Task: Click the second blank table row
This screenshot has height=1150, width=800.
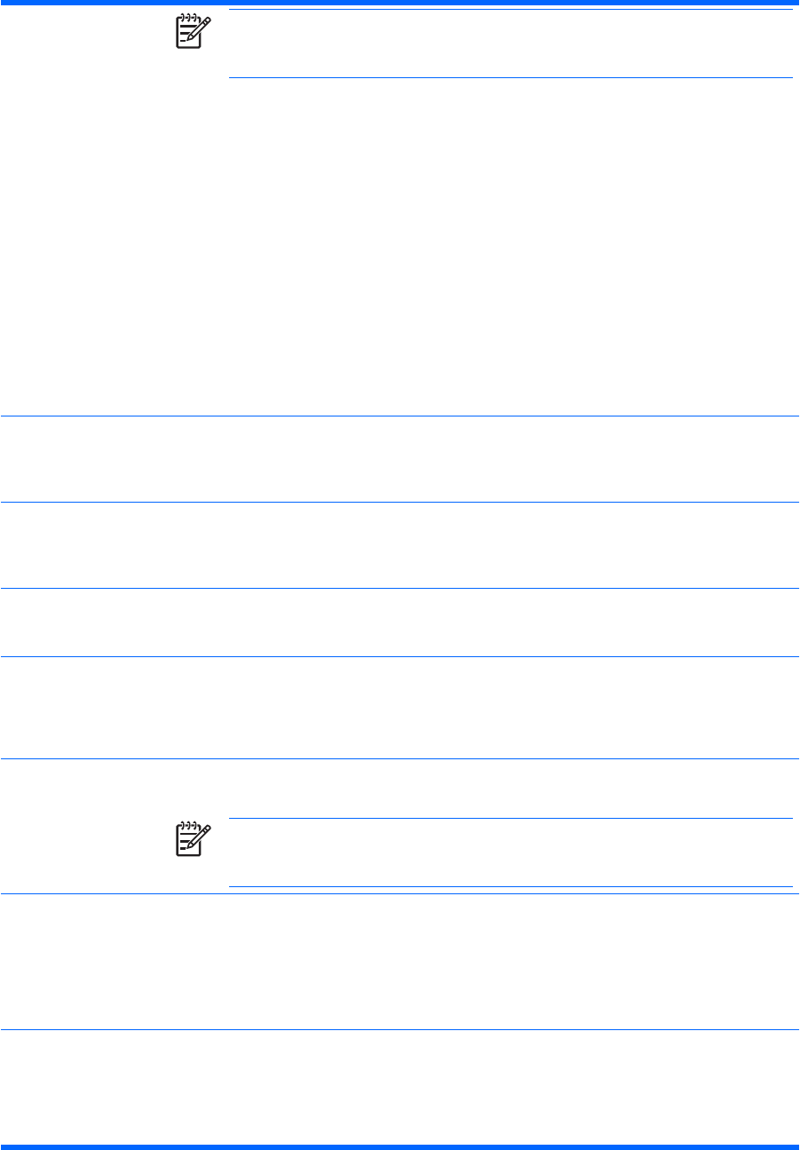Action: [400, 459]
